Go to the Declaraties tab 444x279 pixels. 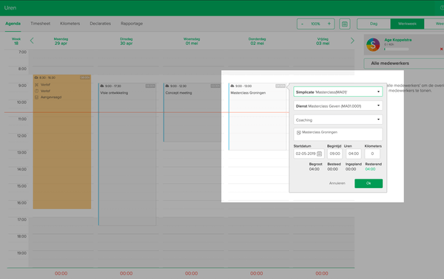[x=100, y=24]
